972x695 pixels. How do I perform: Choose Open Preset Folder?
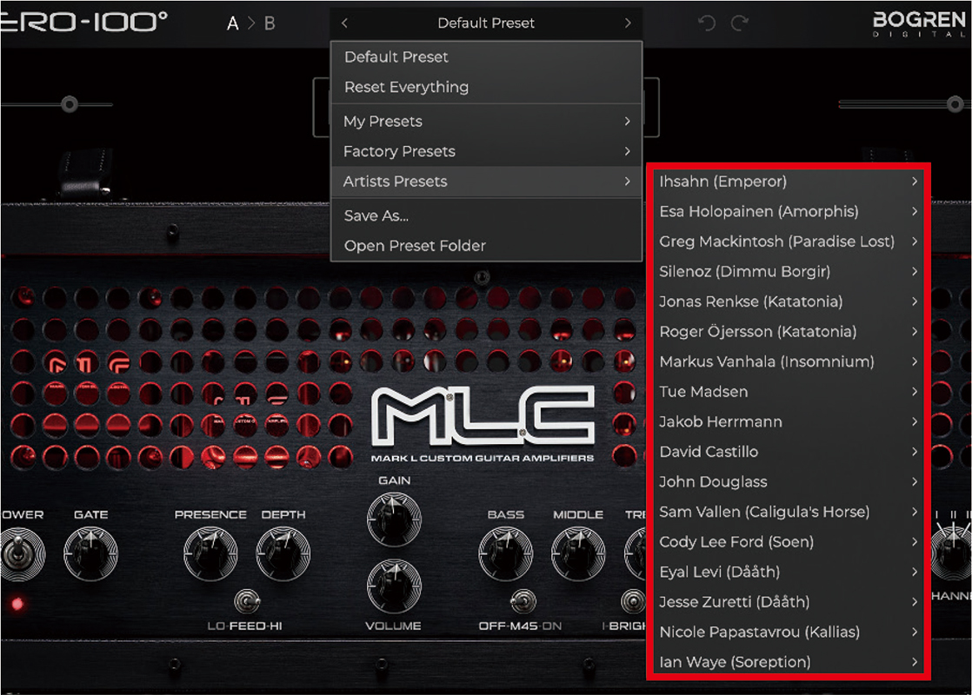487,246
